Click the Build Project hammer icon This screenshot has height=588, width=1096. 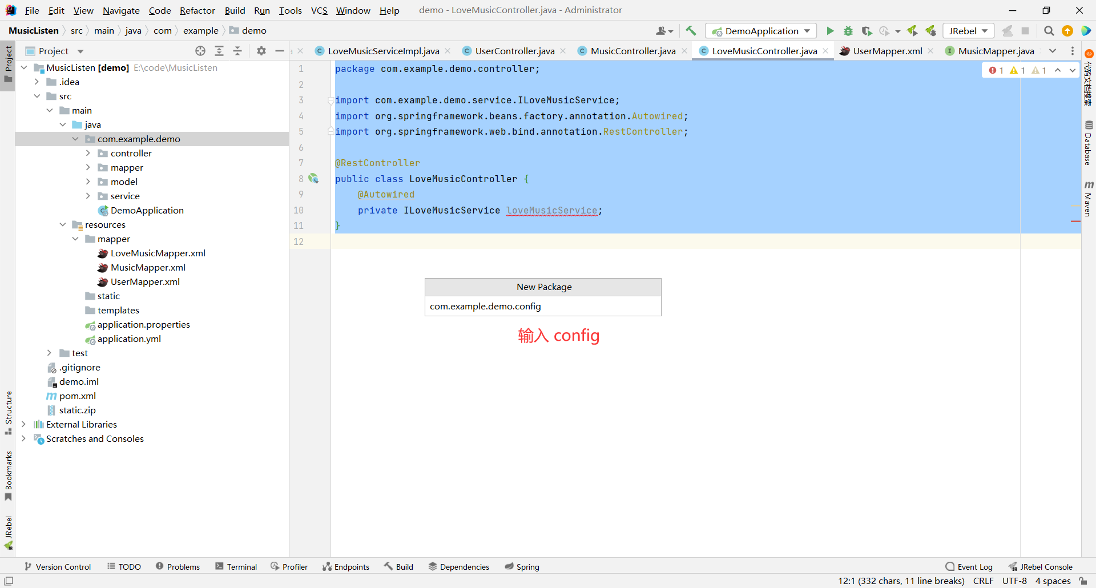coord(691,31)
